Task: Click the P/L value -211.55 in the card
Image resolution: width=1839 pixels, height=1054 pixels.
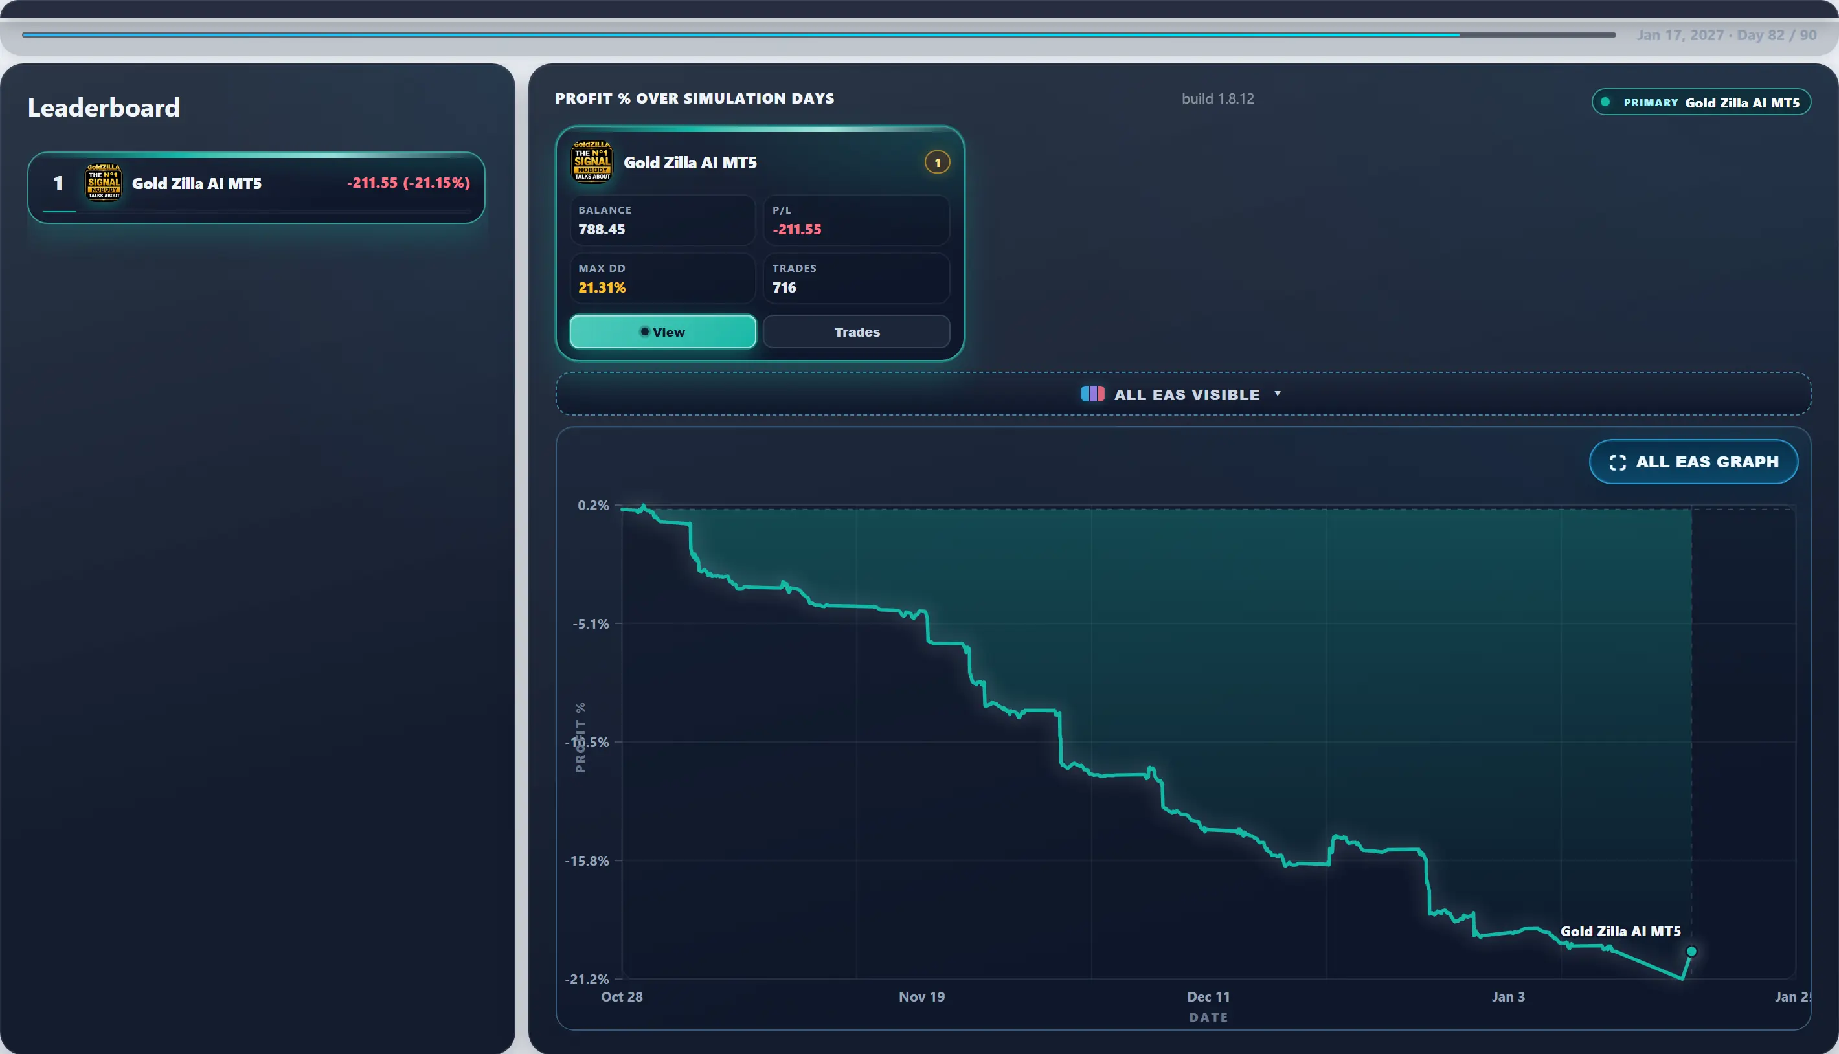Action: 796,229
